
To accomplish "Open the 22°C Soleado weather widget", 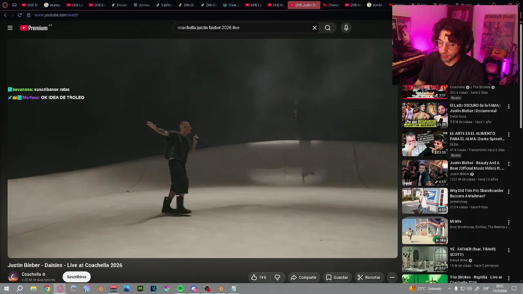I will tap(426, 289).
